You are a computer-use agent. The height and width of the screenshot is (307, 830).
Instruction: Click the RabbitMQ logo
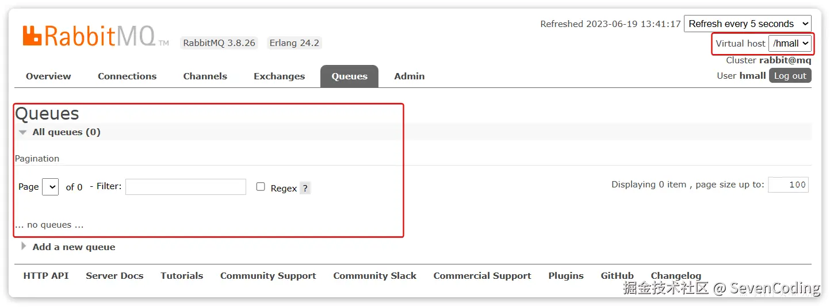click(95, 36)
